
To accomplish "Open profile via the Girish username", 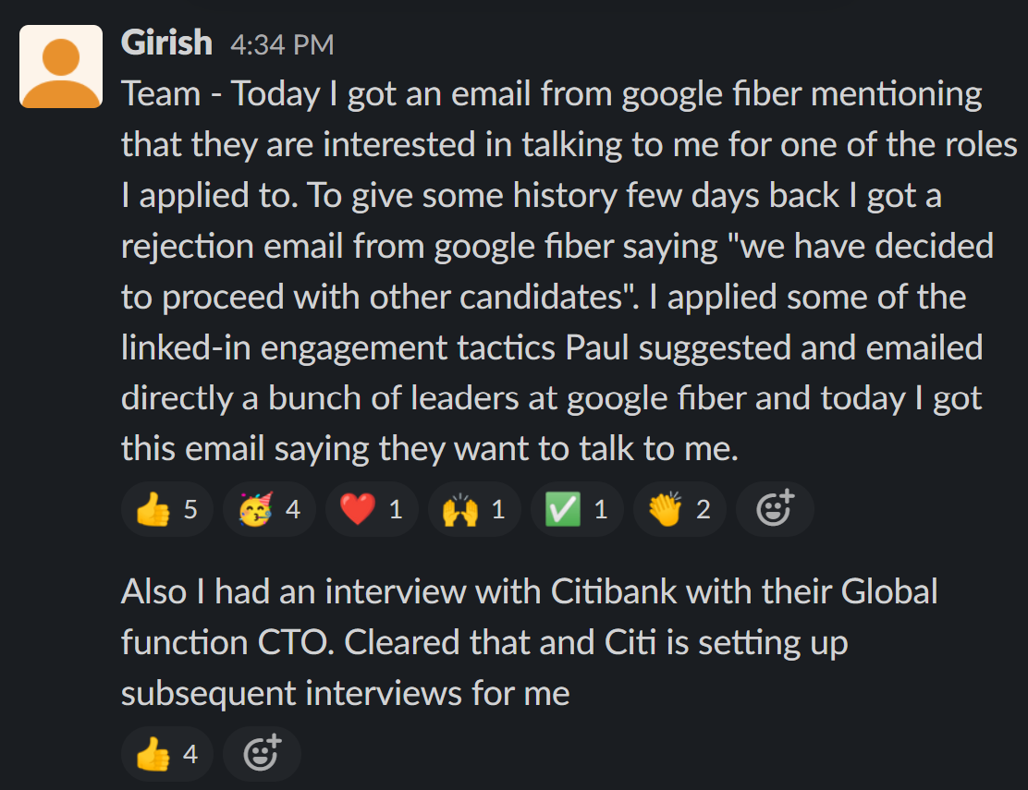I will pos(166,43).
